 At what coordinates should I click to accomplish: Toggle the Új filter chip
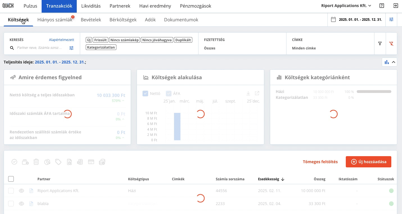89,40
